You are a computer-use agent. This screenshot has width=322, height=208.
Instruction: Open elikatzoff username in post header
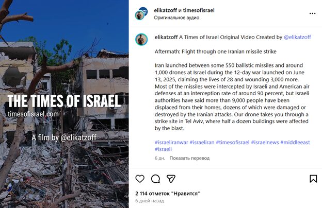click(166, 10)
